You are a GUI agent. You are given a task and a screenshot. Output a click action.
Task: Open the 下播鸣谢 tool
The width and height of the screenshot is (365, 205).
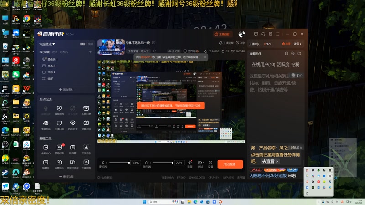pyautogui.click(x=86, y=164)
